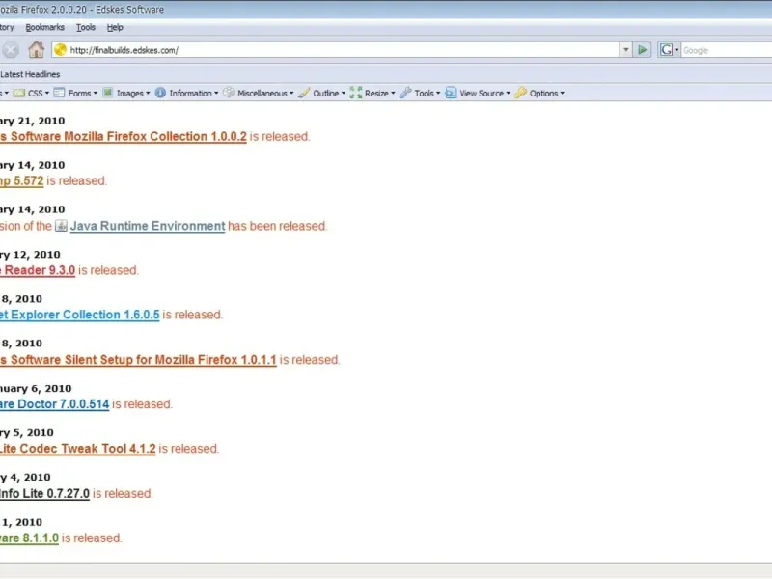The width and height of the screenshot is (772, 579).
Task: Click the Java icon before Java Runtime Environment
Action: (x=61, y=226)
